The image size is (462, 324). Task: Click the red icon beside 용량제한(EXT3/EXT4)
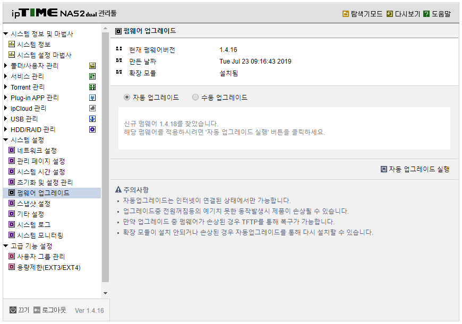point(12,267)
